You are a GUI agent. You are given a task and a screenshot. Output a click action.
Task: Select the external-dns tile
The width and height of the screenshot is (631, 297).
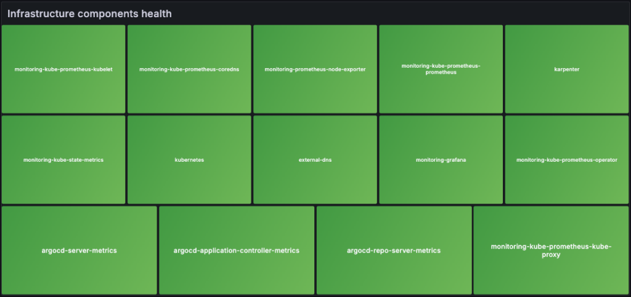(x=315, y=160)
